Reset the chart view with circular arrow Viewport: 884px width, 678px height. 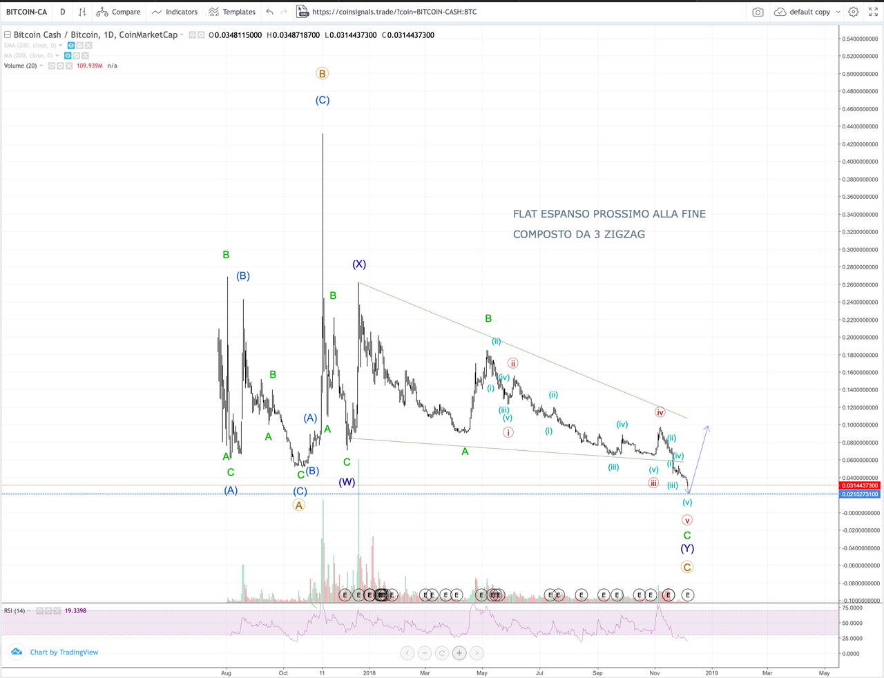442,652
